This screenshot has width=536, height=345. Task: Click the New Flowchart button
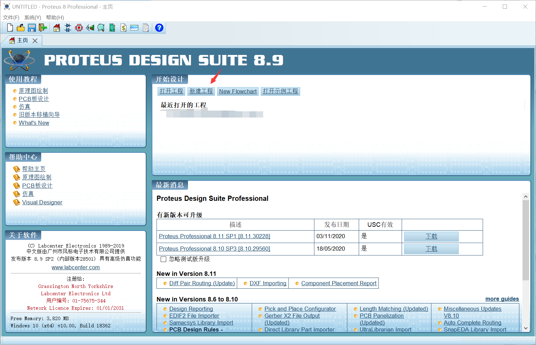coord(238,91)
